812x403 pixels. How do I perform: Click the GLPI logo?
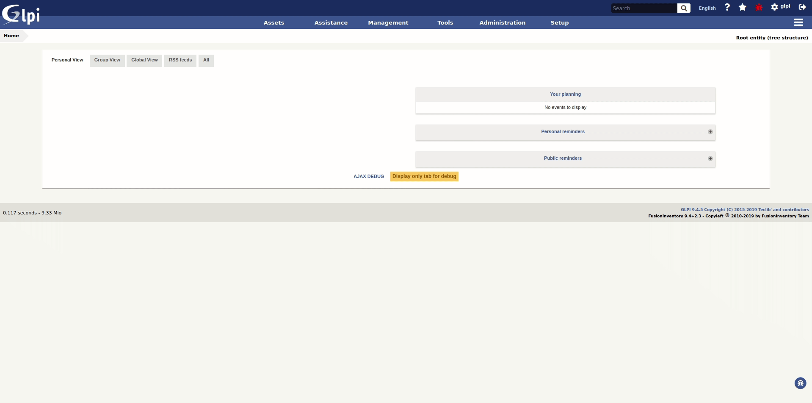(20, 14)
